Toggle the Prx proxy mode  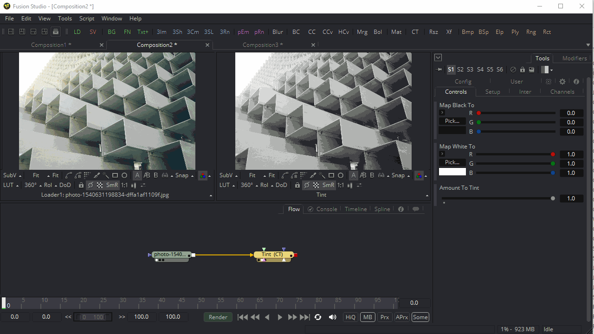385,317
